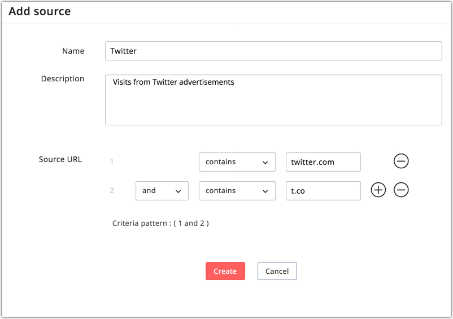This screenshot has height=319, width=453.
Task: Click into the Description text area
Action: 273,100
